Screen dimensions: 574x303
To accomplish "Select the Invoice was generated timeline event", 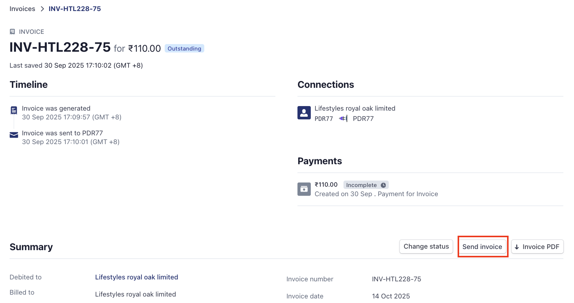I will [x=56, y=108].
